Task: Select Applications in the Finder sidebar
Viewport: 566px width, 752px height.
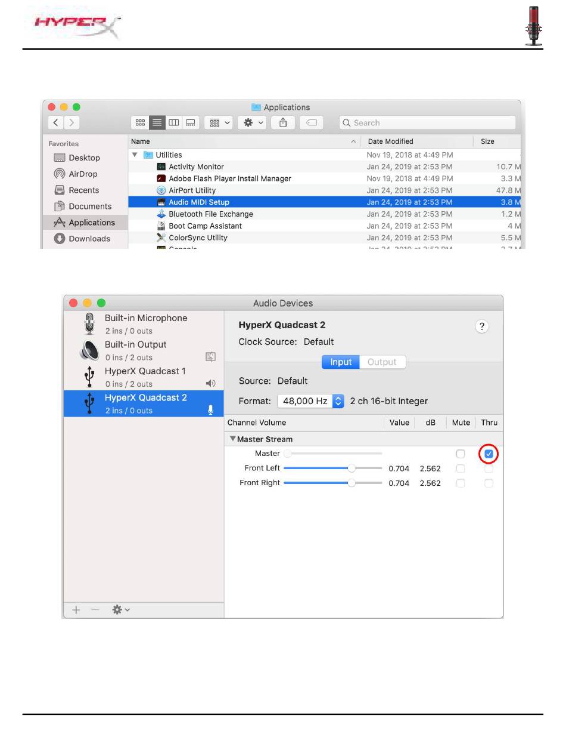Action: pos(85,222)
